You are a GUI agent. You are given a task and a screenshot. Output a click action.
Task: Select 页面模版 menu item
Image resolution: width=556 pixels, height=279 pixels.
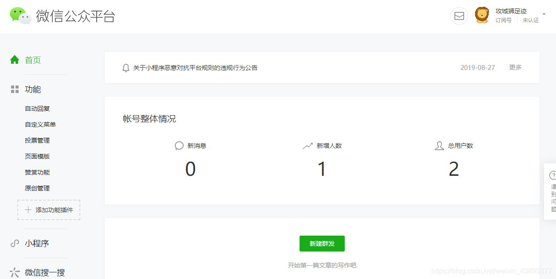coord(37,156)
